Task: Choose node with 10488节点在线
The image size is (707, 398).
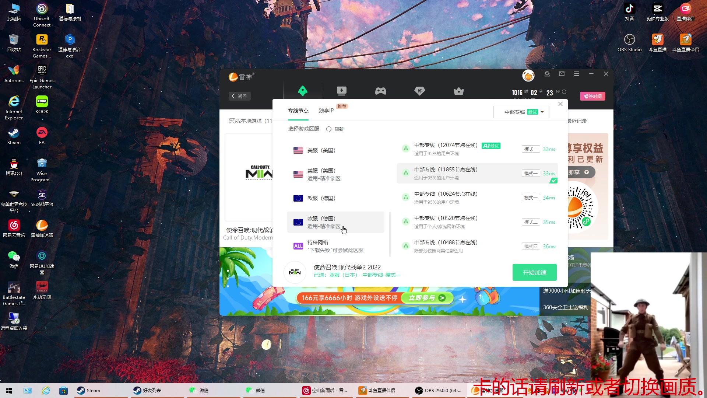Action: click(478, 246)
